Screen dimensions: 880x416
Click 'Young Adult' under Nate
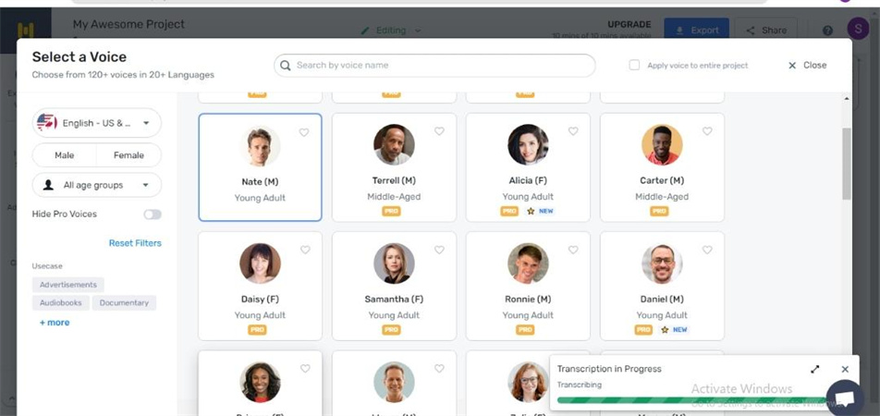(x=260, y=198)
